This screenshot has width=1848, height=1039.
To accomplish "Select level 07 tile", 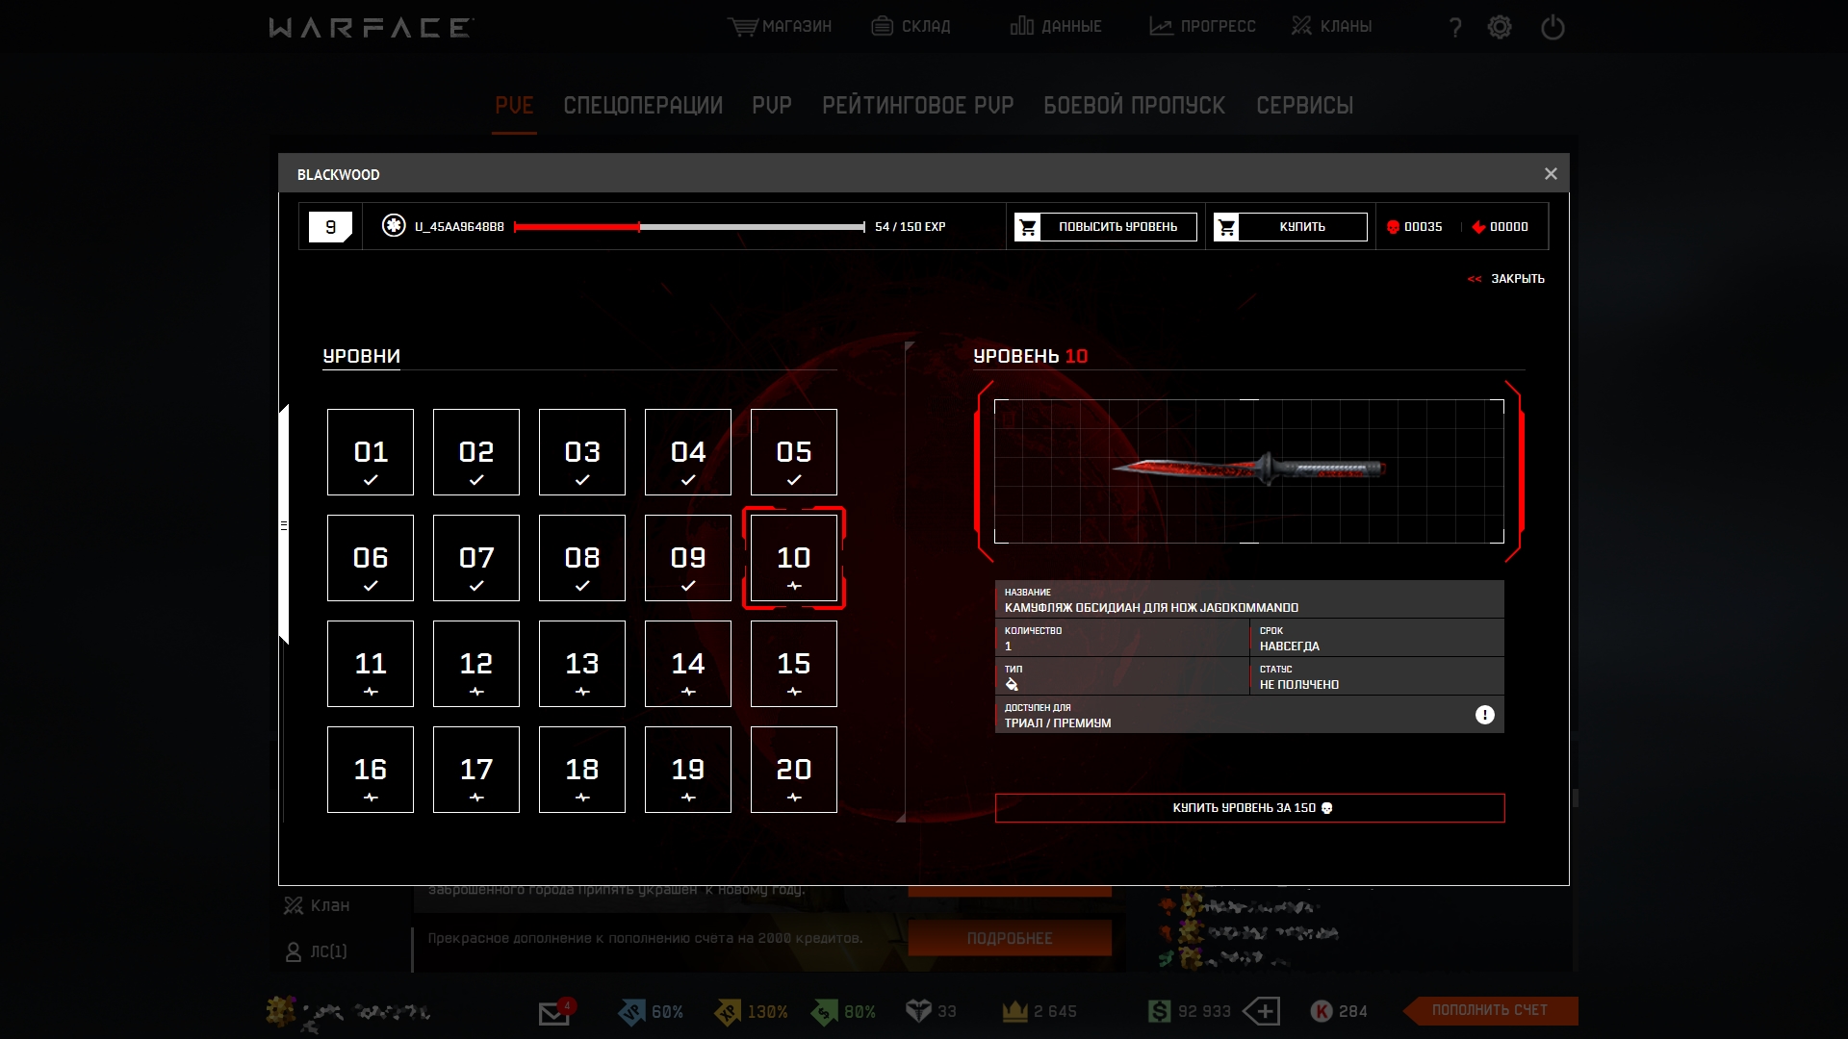I will (x=476, y=558).
